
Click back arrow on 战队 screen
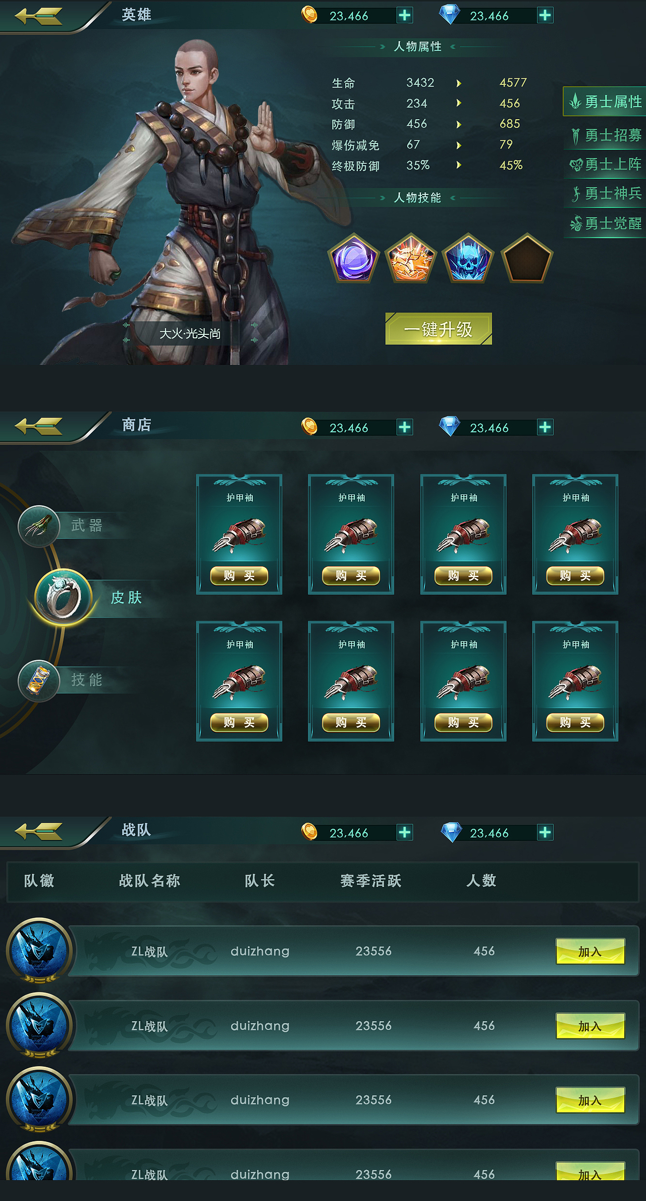pos(39,831)
